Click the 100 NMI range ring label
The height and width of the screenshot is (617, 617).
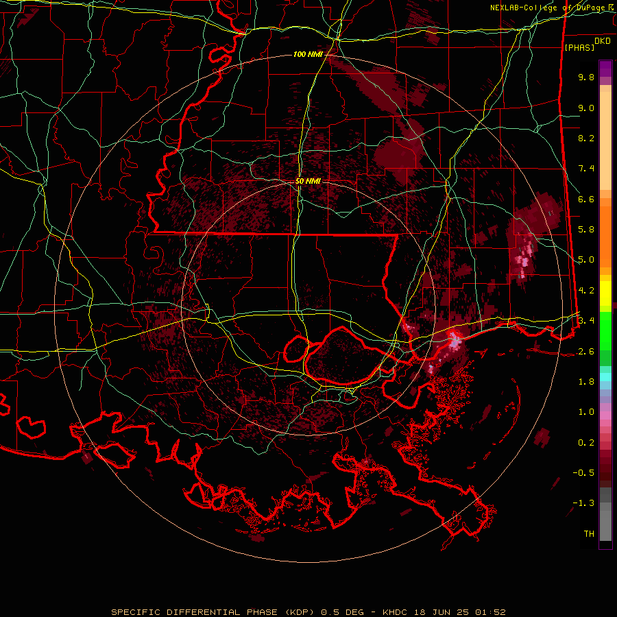click(x=308, y=54)
